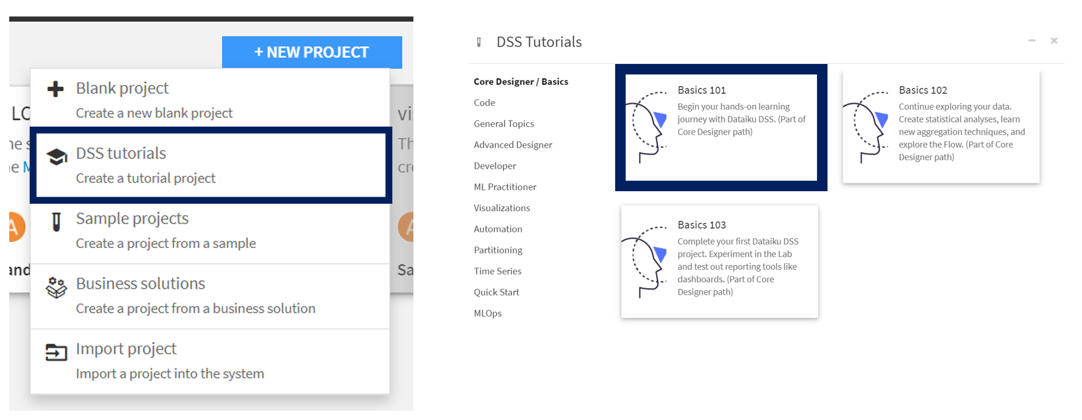Open the Sample projects menu entry
The height and width of the screenshot is (420, 1082).
point(210,231)
